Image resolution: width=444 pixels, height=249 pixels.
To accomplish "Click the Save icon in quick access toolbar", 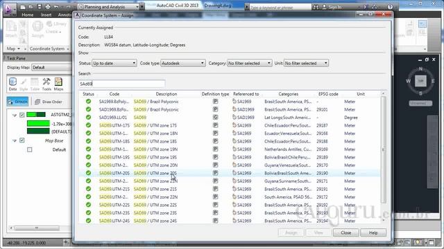I will pyautogui.click(x=40, y=7).
